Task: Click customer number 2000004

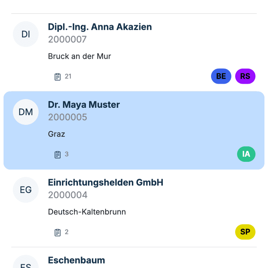Action: pyautogui.click(x=68, y=195)
